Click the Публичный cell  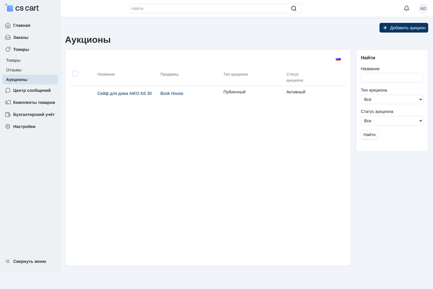[235, 92]
